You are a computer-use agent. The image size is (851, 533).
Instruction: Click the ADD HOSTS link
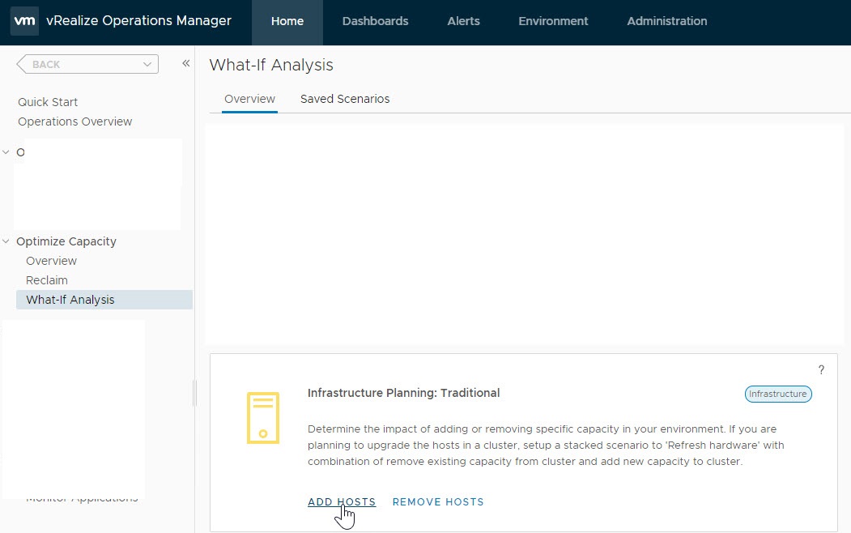tap(342, 502)
